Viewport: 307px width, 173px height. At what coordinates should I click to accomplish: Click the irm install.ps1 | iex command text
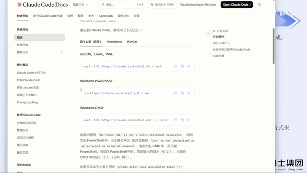coord(117,93)
